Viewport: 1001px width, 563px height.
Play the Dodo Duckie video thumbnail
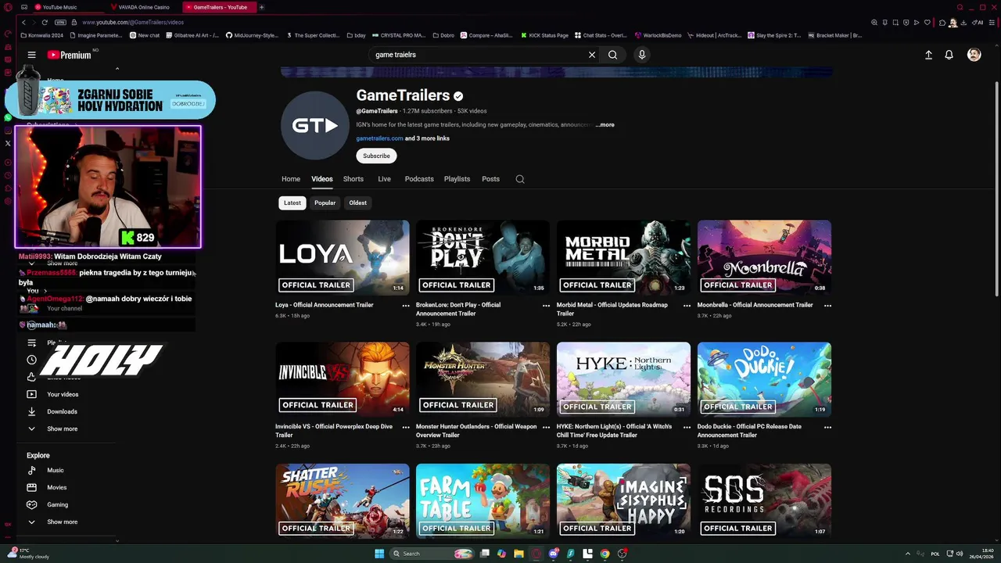764,379
